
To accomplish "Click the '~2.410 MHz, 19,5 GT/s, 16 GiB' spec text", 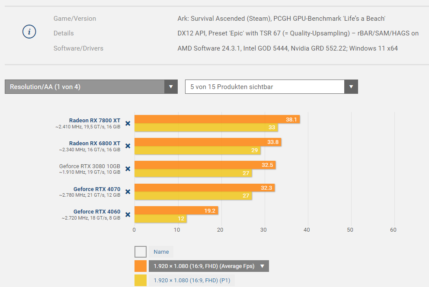I will pos(88,127).
